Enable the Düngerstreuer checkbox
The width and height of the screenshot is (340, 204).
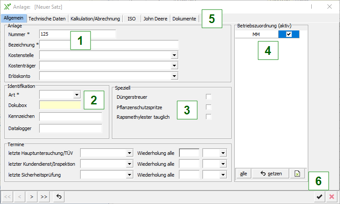tap(209, 97)
